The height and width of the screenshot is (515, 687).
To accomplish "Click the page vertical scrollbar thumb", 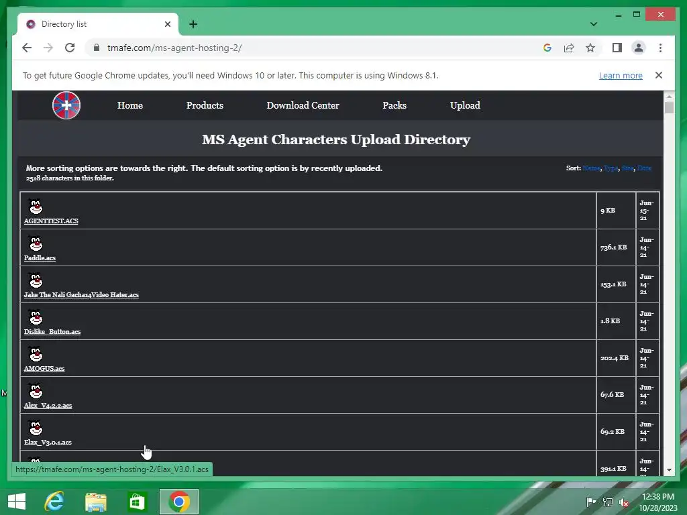I will click(x=669, y=108).
